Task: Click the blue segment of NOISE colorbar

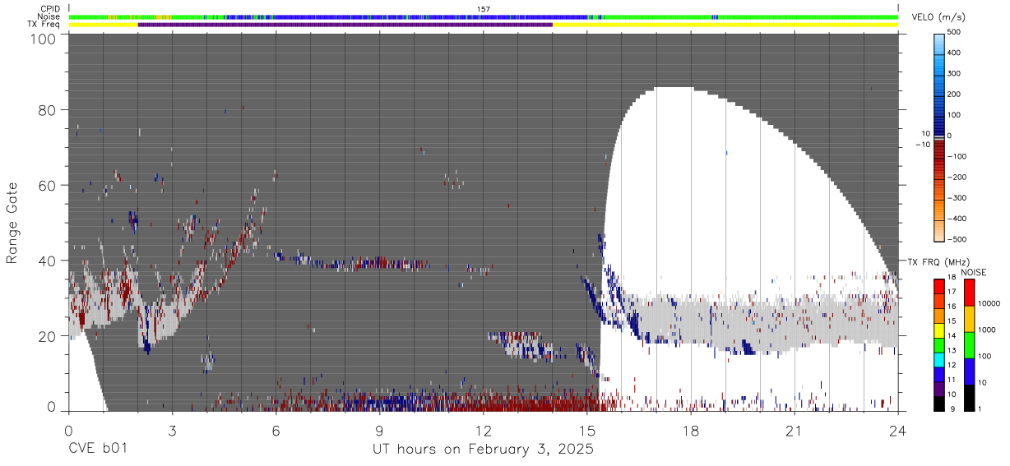Action: (969, 370)
